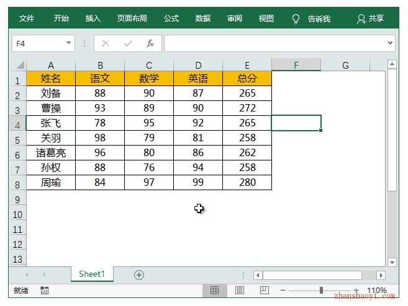Click zoom out minus button
The image size is (408, 306).
coord(283,290)
